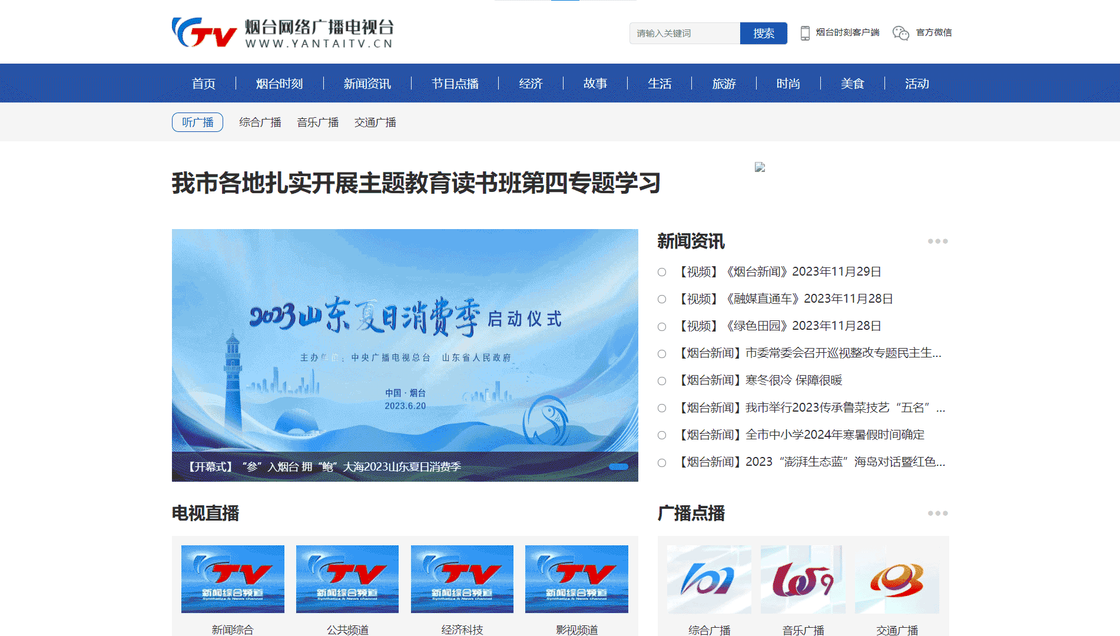1120x636 pixels.
Task: Click the search keyword input field
Action: [x=685, y=33]
